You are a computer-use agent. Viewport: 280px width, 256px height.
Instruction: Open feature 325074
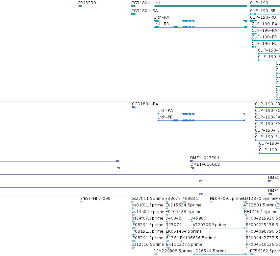[174, 225]
